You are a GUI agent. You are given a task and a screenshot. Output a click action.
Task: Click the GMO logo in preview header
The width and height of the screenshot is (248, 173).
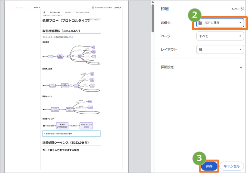tap(117, 7)
